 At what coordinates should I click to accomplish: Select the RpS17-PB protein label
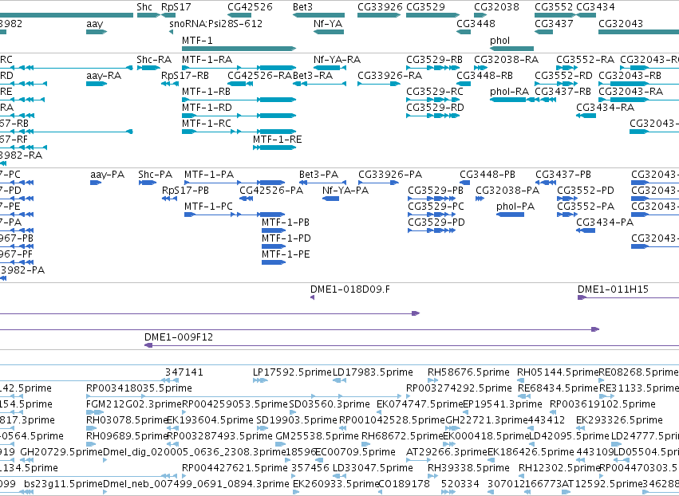185,191
